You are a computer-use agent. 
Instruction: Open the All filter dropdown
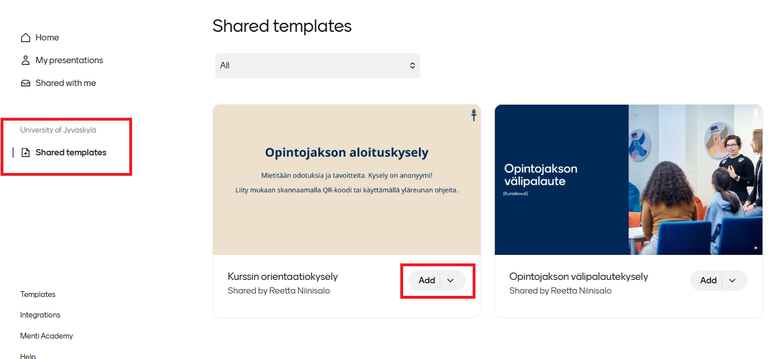click(x=317, y=65)
